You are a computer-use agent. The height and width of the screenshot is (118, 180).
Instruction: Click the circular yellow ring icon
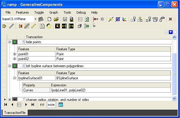tap(49, 26)
